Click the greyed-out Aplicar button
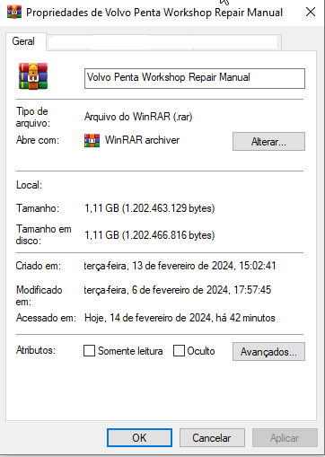Viewport: 325px width, 457px height. [x=285, y=438]
